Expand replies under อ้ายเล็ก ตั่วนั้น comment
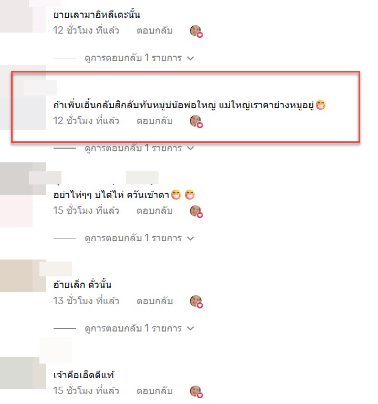The height and width of the screenshot is (404, 378). click(x=139, y=328)
